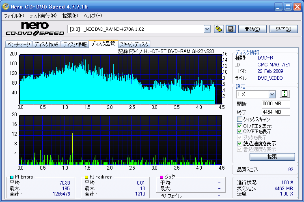This screenshot has width=304, height=202.
Task: Click the Nero disc icon in title bar
Action: coord(6,6)
